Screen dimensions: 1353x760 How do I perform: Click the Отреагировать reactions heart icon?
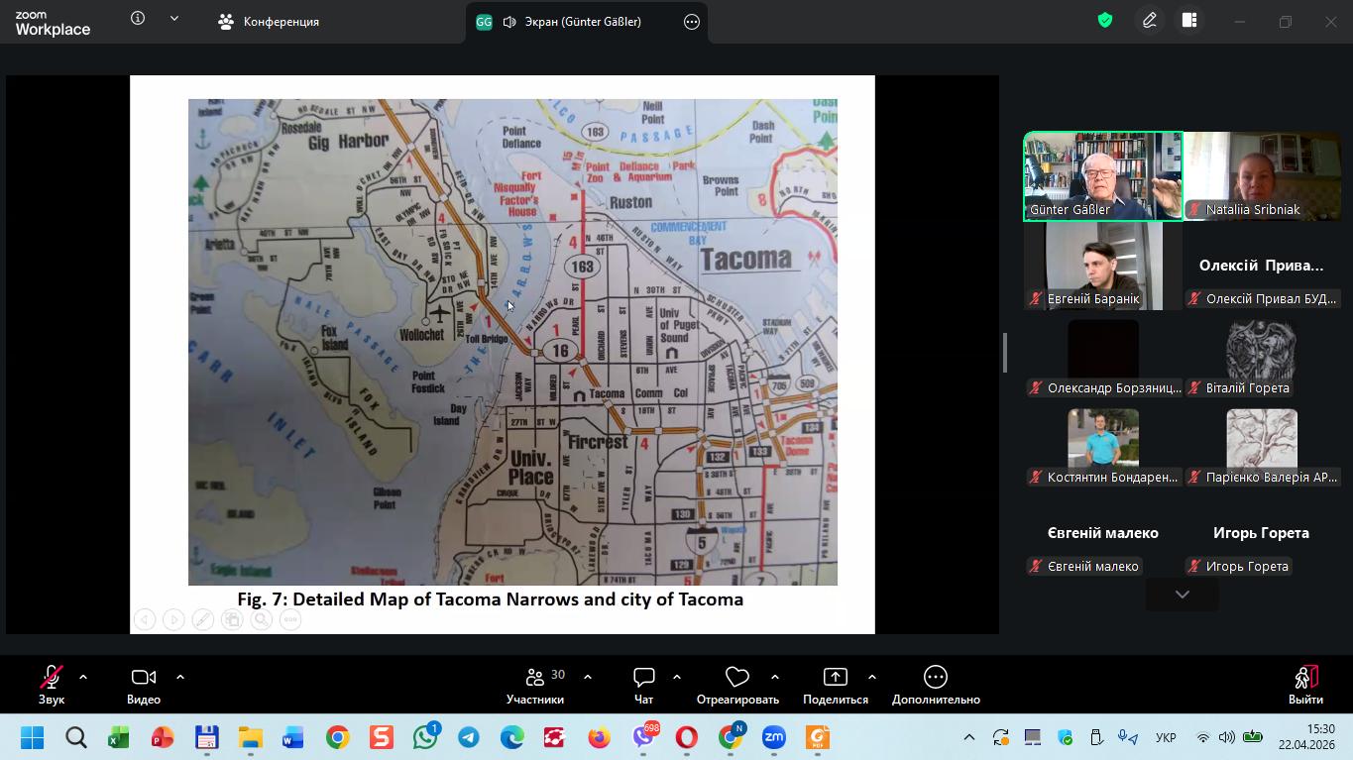(x=736, y=679)
